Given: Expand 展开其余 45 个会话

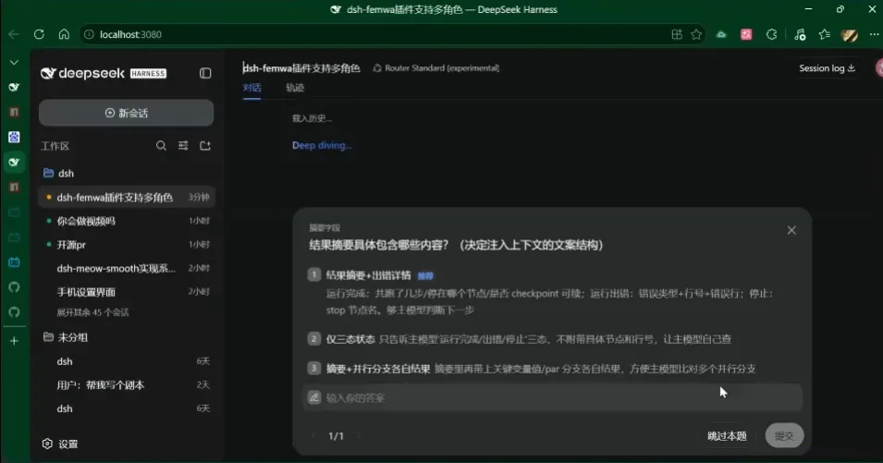Looking at the screenshot, I should click(x=92, y=312).
